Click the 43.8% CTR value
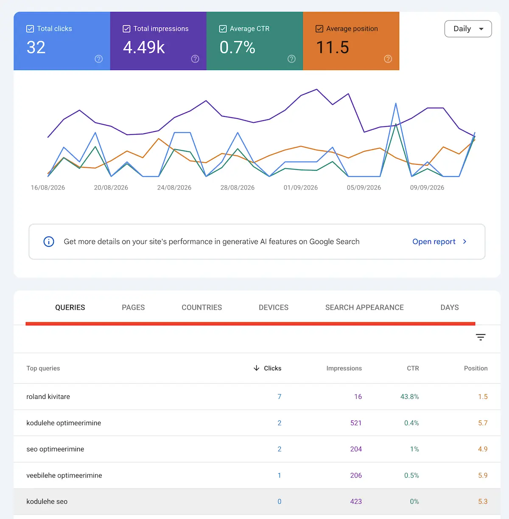The height and width of the screenshot is (519, 509). tap(409, 397)
